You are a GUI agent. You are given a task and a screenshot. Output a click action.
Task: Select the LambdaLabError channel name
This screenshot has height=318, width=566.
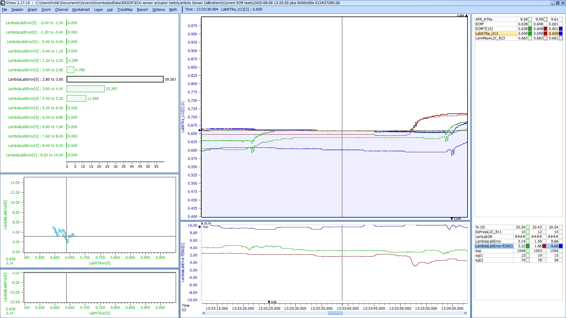click(x=488, y=241)
